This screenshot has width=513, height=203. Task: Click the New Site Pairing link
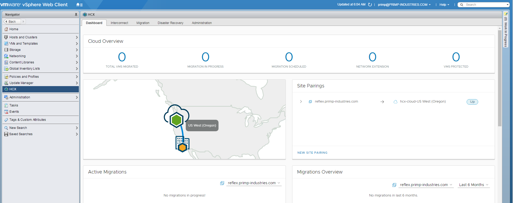(312, 153)
